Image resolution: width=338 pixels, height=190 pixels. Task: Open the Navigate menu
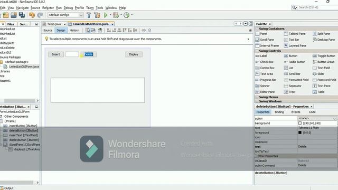tap(22, 8)
